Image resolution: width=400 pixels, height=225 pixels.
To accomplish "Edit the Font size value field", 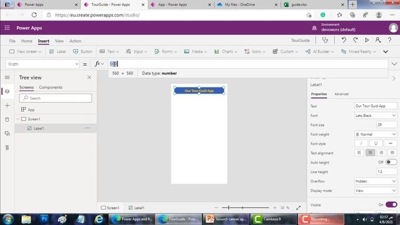I will [386, 125].
